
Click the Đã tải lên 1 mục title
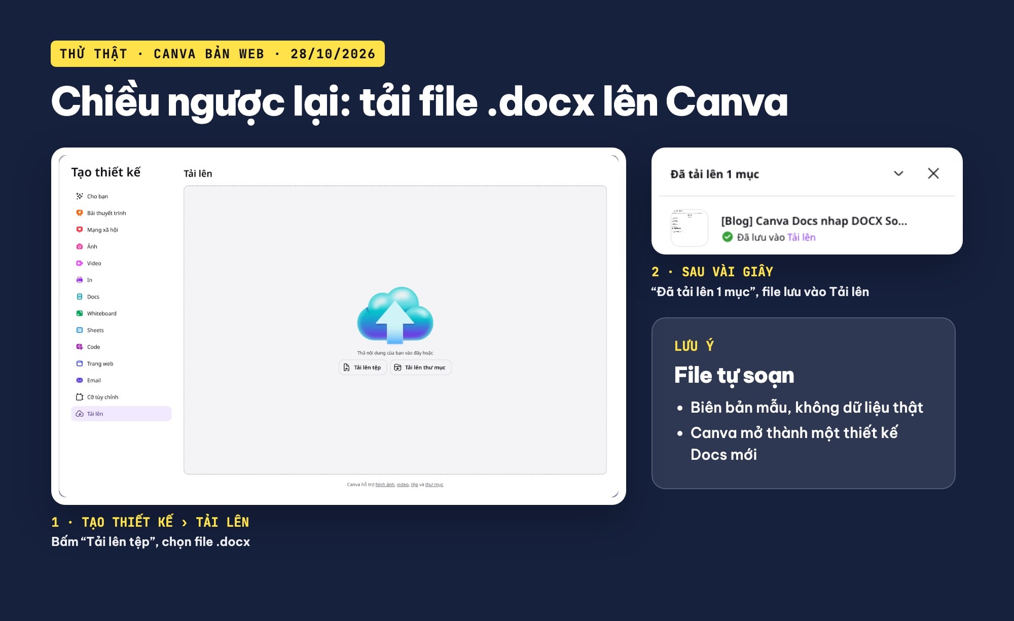(714, 174)
